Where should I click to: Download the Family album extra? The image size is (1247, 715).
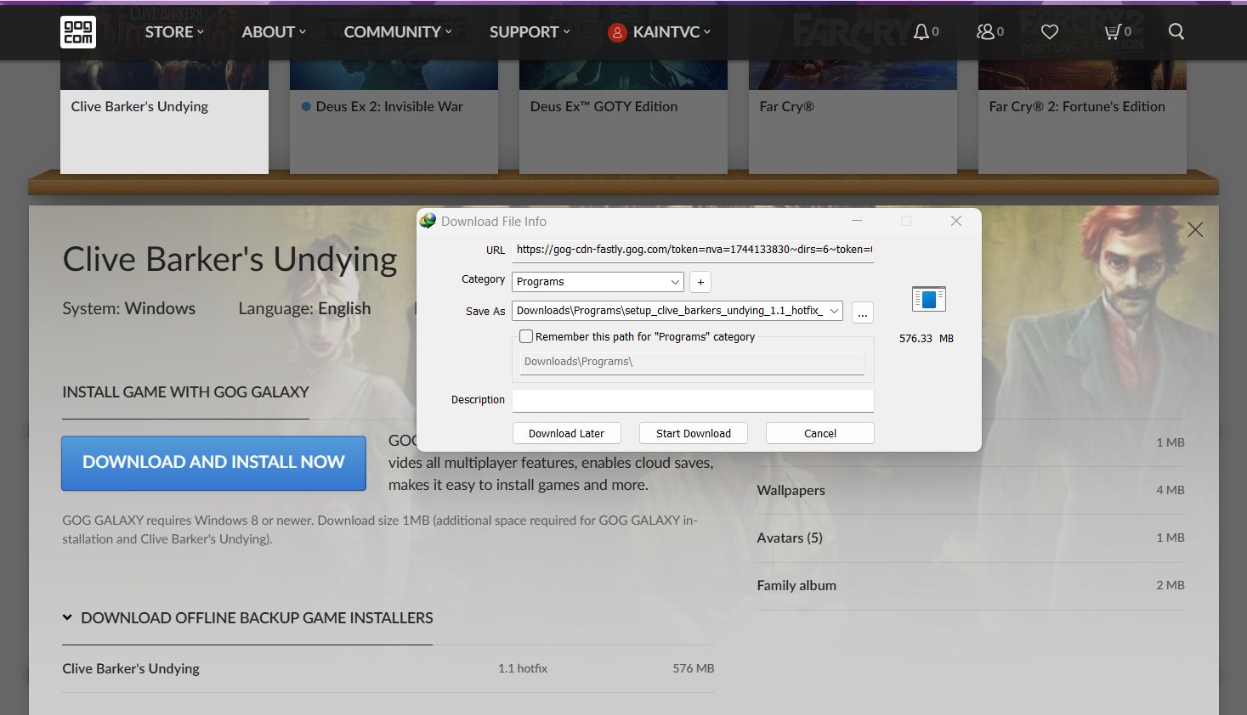971,586
